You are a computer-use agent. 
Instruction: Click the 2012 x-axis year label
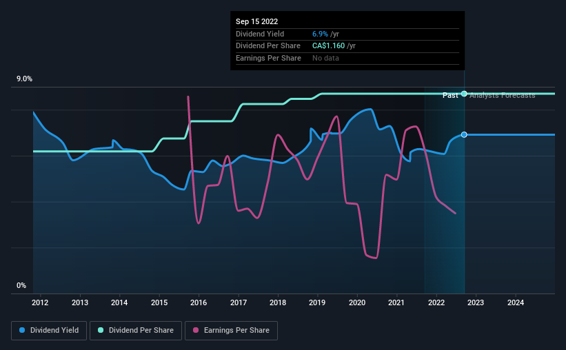40,302
